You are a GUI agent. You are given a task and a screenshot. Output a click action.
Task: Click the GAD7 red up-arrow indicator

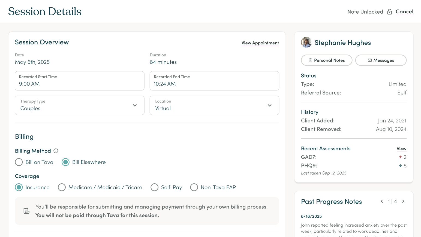click(400, 157)
